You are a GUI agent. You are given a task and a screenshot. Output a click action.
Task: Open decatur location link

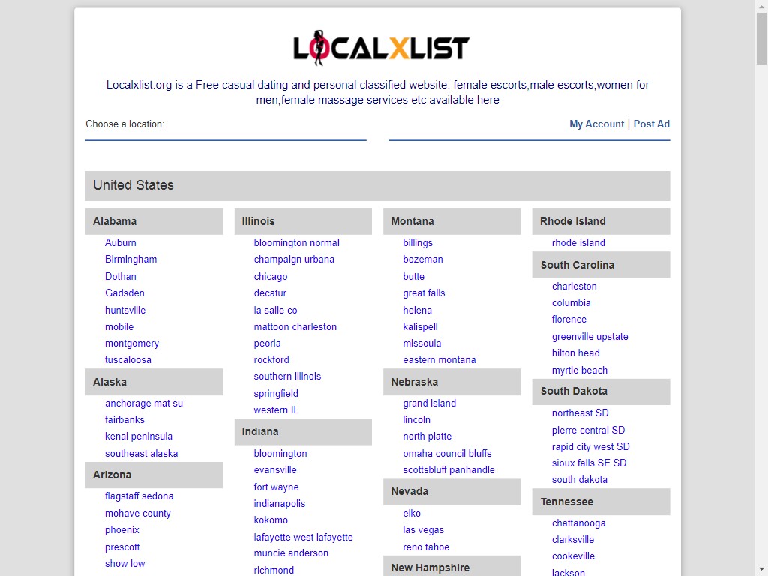tap(270, 293)
